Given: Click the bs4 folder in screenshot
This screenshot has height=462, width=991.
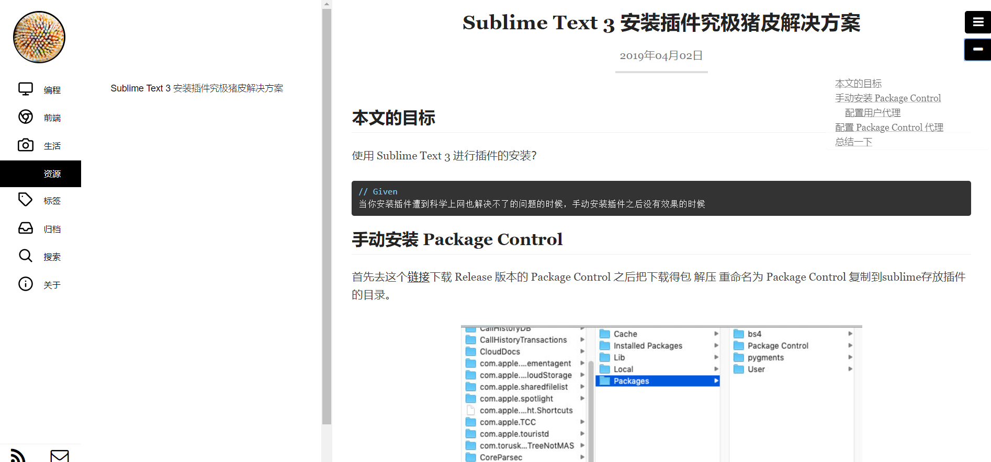Looking at the screenshot, I should 754,334.
